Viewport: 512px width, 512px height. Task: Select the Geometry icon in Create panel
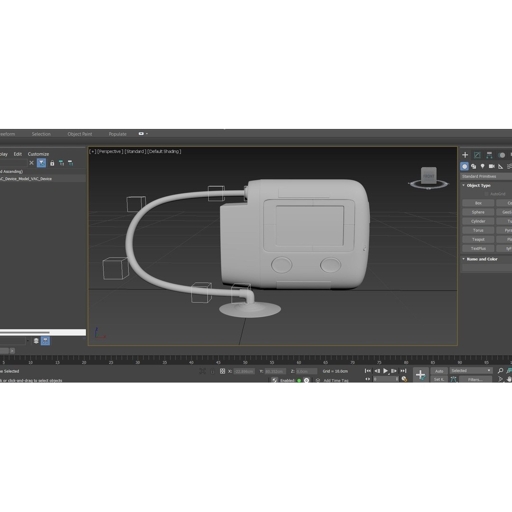[x=465, y=166]
